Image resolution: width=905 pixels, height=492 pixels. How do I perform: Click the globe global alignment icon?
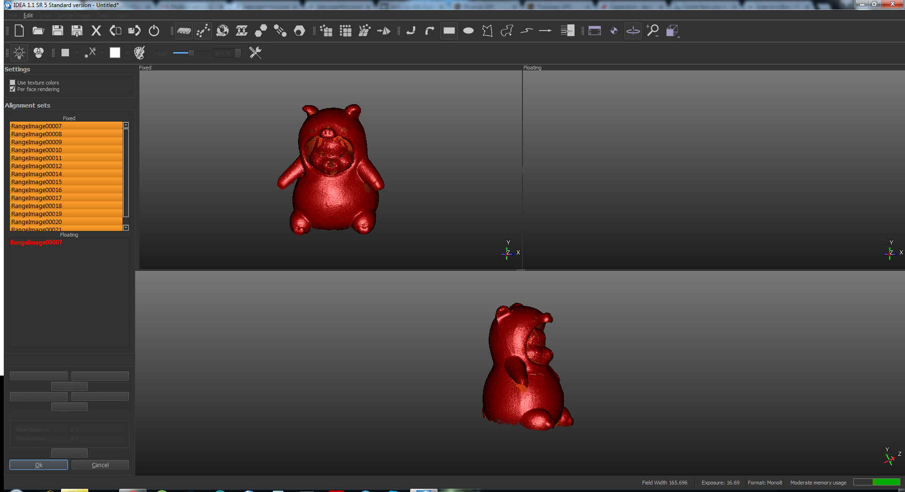222,31
